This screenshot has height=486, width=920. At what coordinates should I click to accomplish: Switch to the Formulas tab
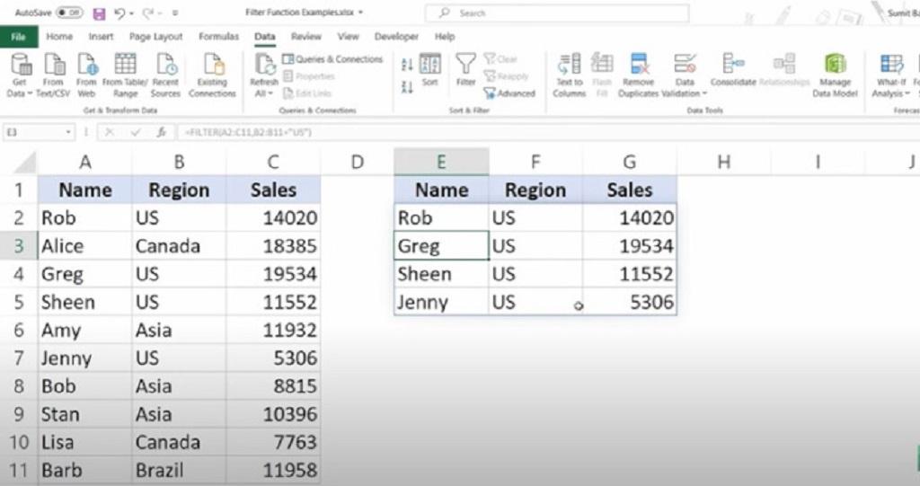tap(219, 37)
